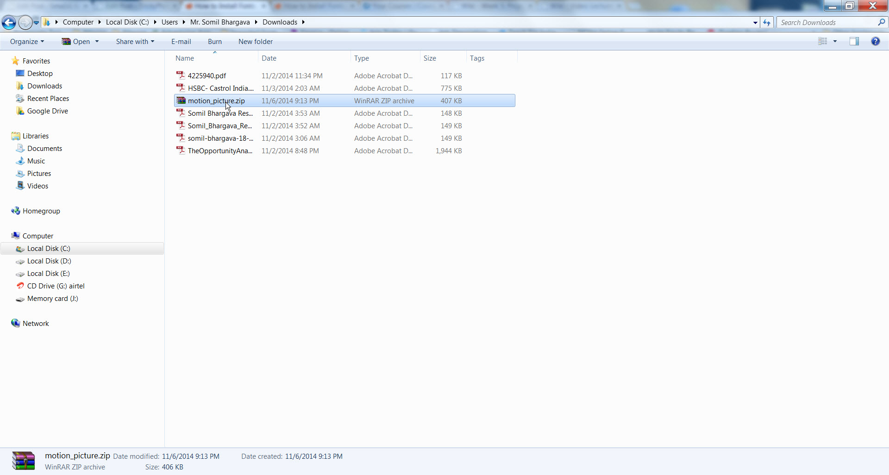Screen dimensions: 889x475
Task: Expand the address bar history dropdown
Action: click(755, 22)
